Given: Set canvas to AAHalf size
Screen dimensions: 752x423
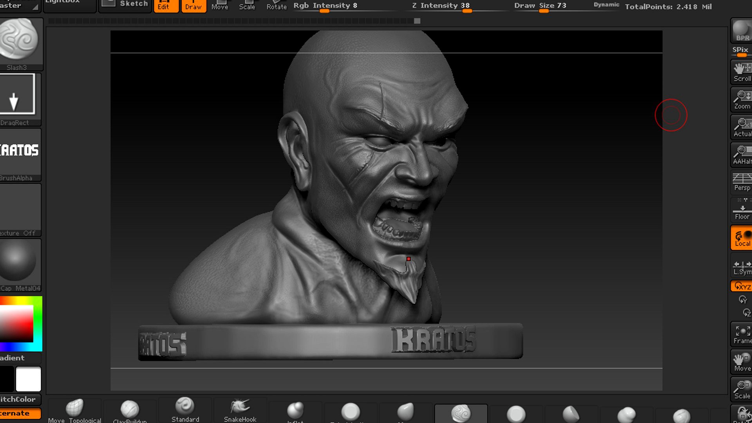Looking at the screenshot, I should pyautogui.click(x=742, y=155).
